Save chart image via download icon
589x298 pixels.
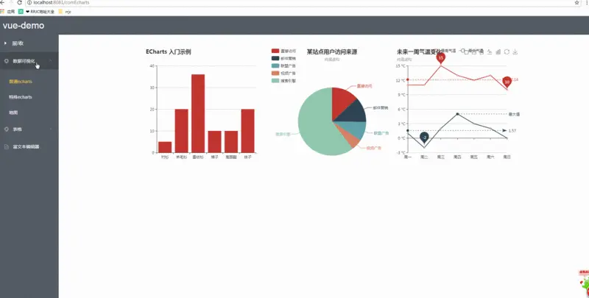pyautogui.click(x=515, y=52)
